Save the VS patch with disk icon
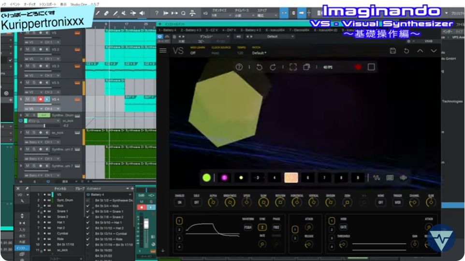This screenshot has height=261, width=465. coord(392,51)
